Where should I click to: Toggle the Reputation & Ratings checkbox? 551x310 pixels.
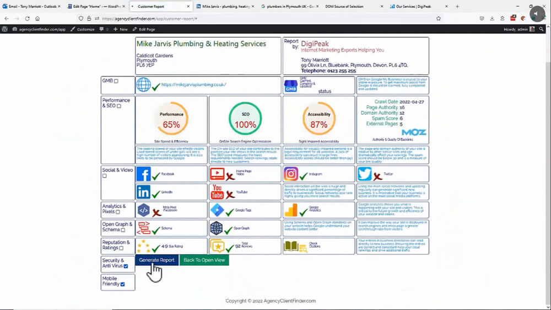121,248
